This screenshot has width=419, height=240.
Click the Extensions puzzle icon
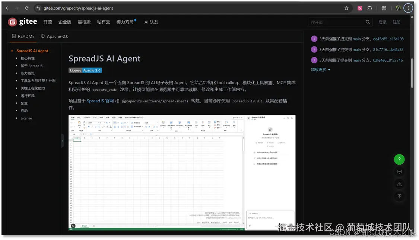[x=369, y=8]
